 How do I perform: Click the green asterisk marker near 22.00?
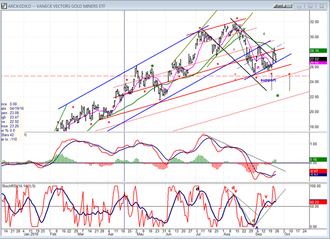pyautogui.click(x=278, y=96)
